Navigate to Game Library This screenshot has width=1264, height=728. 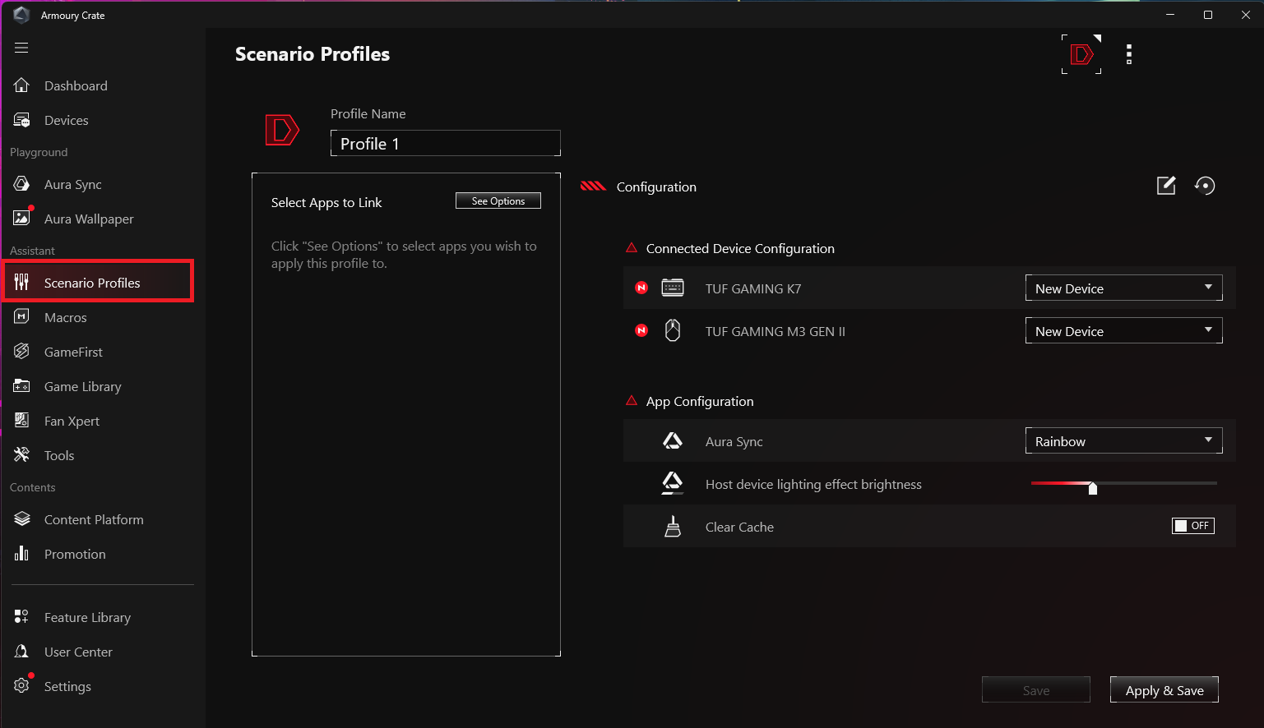click(83, 386)
